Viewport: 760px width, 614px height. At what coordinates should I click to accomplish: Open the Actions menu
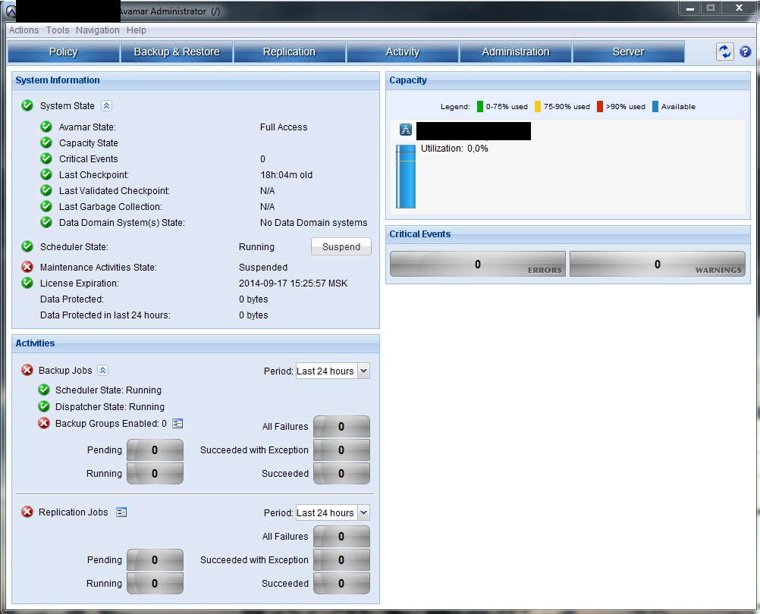24,30
